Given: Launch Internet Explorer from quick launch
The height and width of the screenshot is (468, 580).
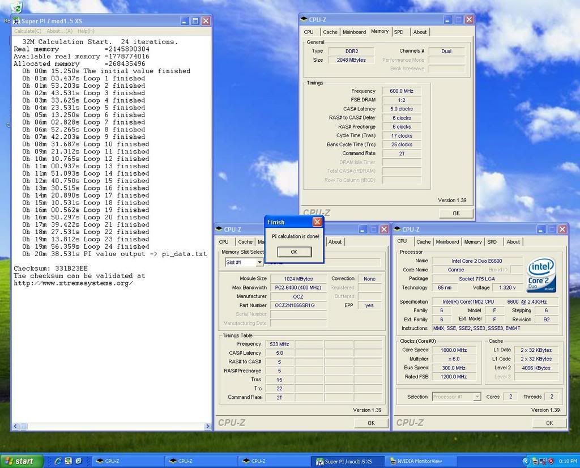Looking at the screenshot, I should [x=58, y=461].
